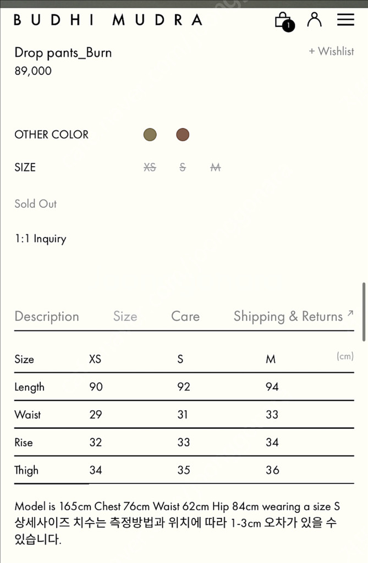Choose size S option
The height and width of the screenshot is (563, 368).
coord(183,167)
